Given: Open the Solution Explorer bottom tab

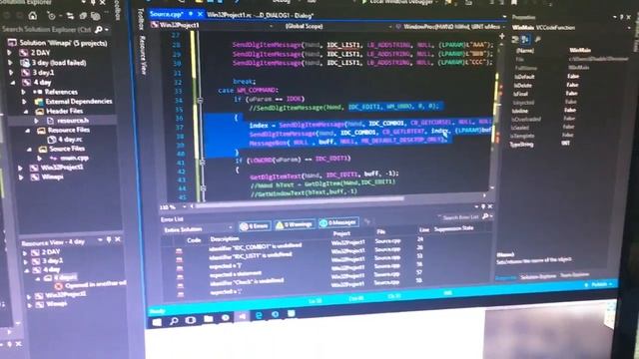Looking at the screenshot, I should [x=538, y=277].
